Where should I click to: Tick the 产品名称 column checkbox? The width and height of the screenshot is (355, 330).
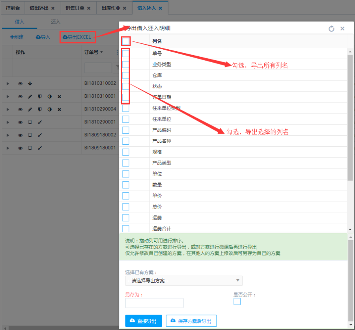pyautogui.click(x=125, y=141)
